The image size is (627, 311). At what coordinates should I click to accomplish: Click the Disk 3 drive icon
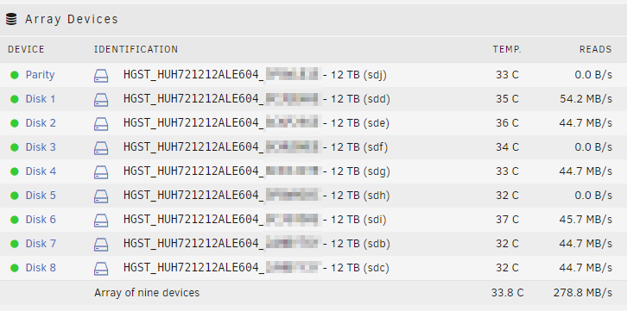point(101,148)
